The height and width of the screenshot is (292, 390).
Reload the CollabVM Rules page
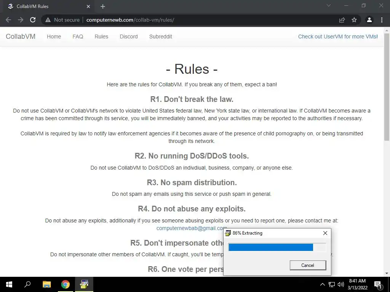tap(33, 20)
